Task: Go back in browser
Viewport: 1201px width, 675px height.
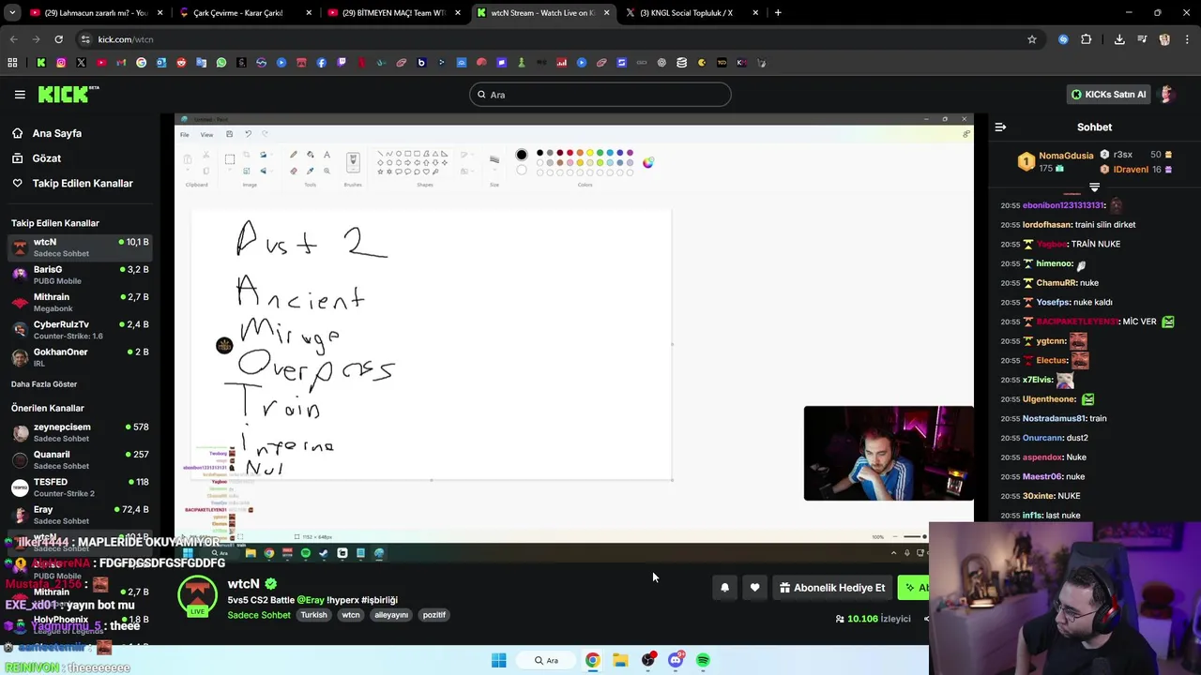Action: (13, 39)
